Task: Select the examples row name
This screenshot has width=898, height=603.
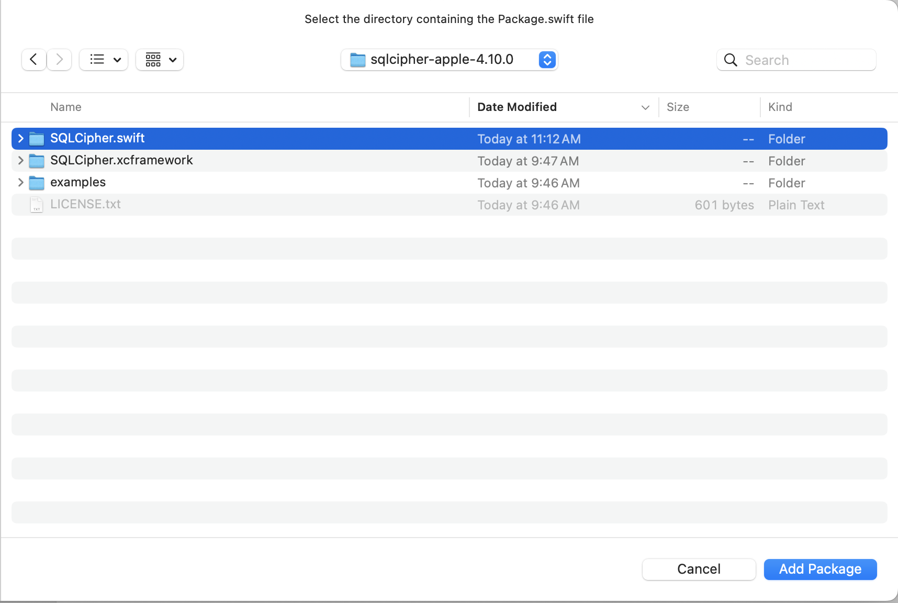Action: 78,182
